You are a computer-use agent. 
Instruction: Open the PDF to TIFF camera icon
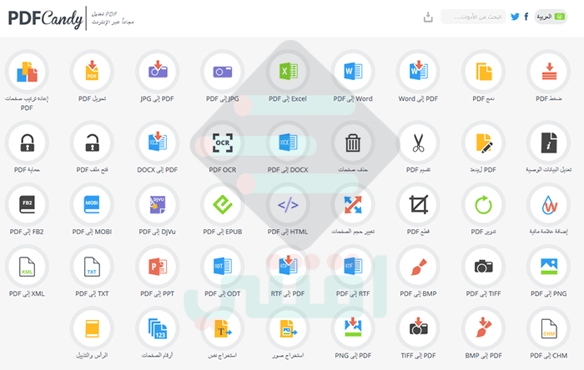click(x=483, y=267)
